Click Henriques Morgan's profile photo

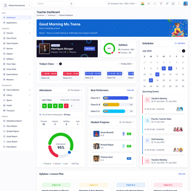pos(44,49)
